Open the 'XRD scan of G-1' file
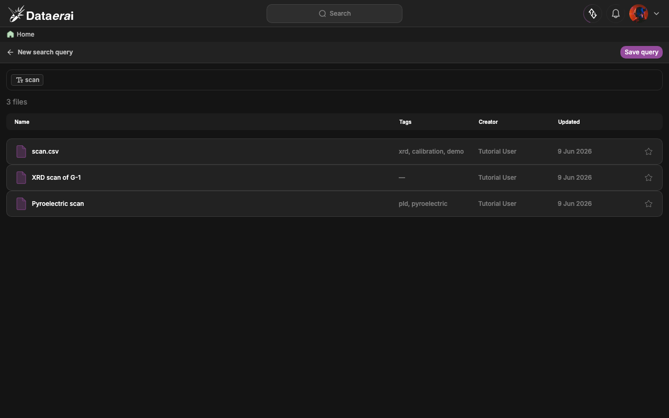669x418 pixels. (56, 178)
